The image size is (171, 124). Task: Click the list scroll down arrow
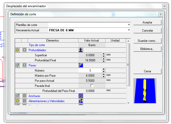coord(128,103)
